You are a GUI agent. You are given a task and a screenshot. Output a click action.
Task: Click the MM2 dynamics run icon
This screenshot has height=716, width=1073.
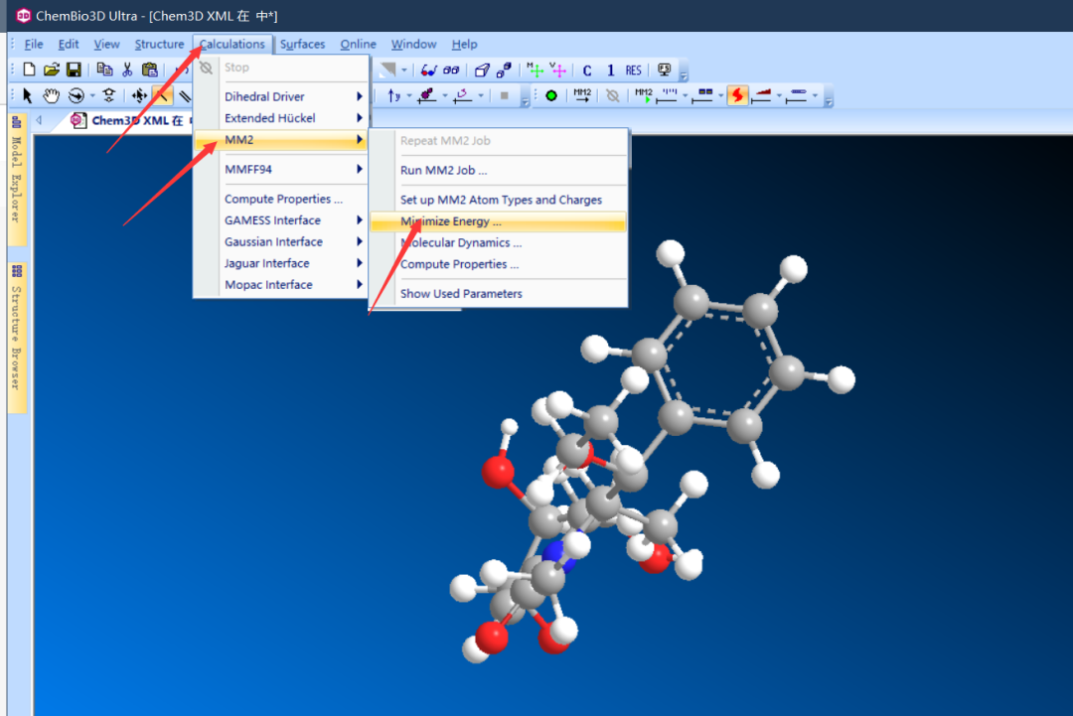click(x=644, y=95)
